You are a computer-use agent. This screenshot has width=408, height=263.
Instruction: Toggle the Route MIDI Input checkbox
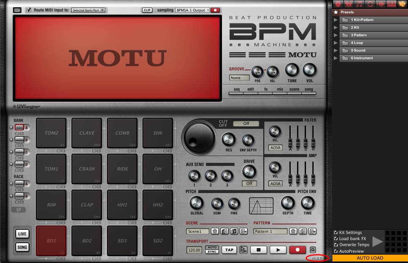click(29, 10)
